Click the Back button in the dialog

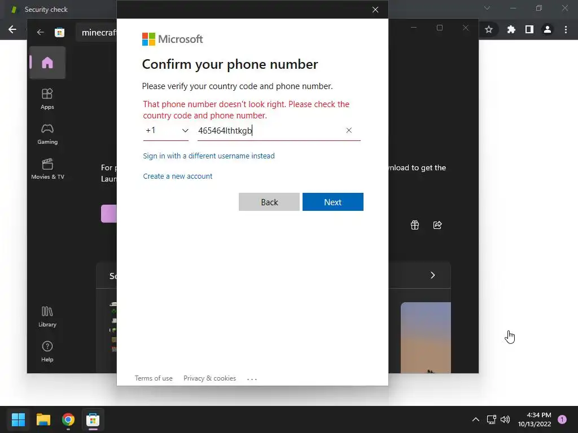pos(269,202)
